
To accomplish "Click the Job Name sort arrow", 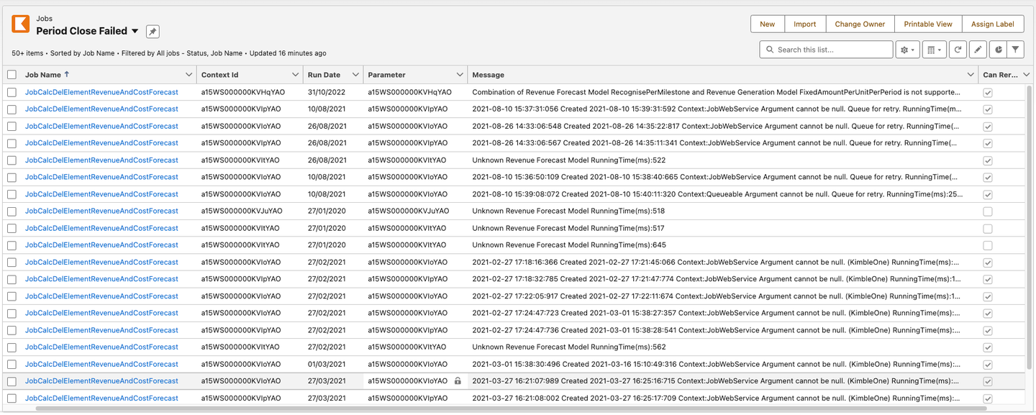I will pyautogui.click(x=67, y=74).
